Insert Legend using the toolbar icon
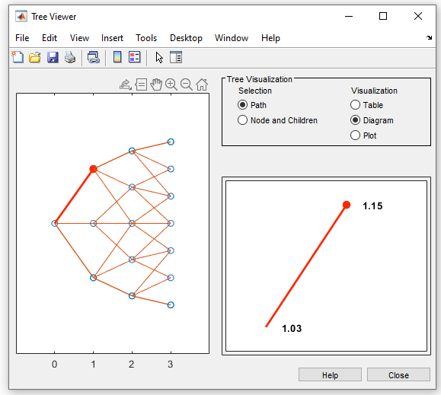 [135, 57]
